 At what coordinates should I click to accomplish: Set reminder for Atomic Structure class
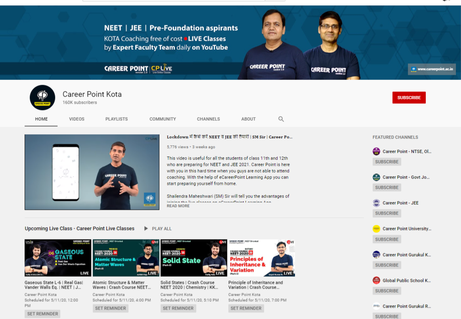111,308
